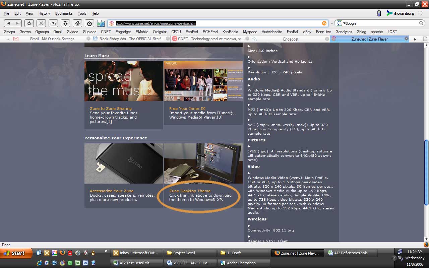This screenshot has height=268, width=429.
Task: Open the File menu
Action: (6, 13)
